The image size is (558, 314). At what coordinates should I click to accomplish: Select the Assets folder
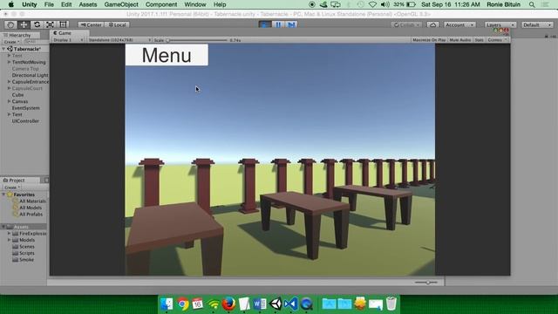tap(21, 227)
